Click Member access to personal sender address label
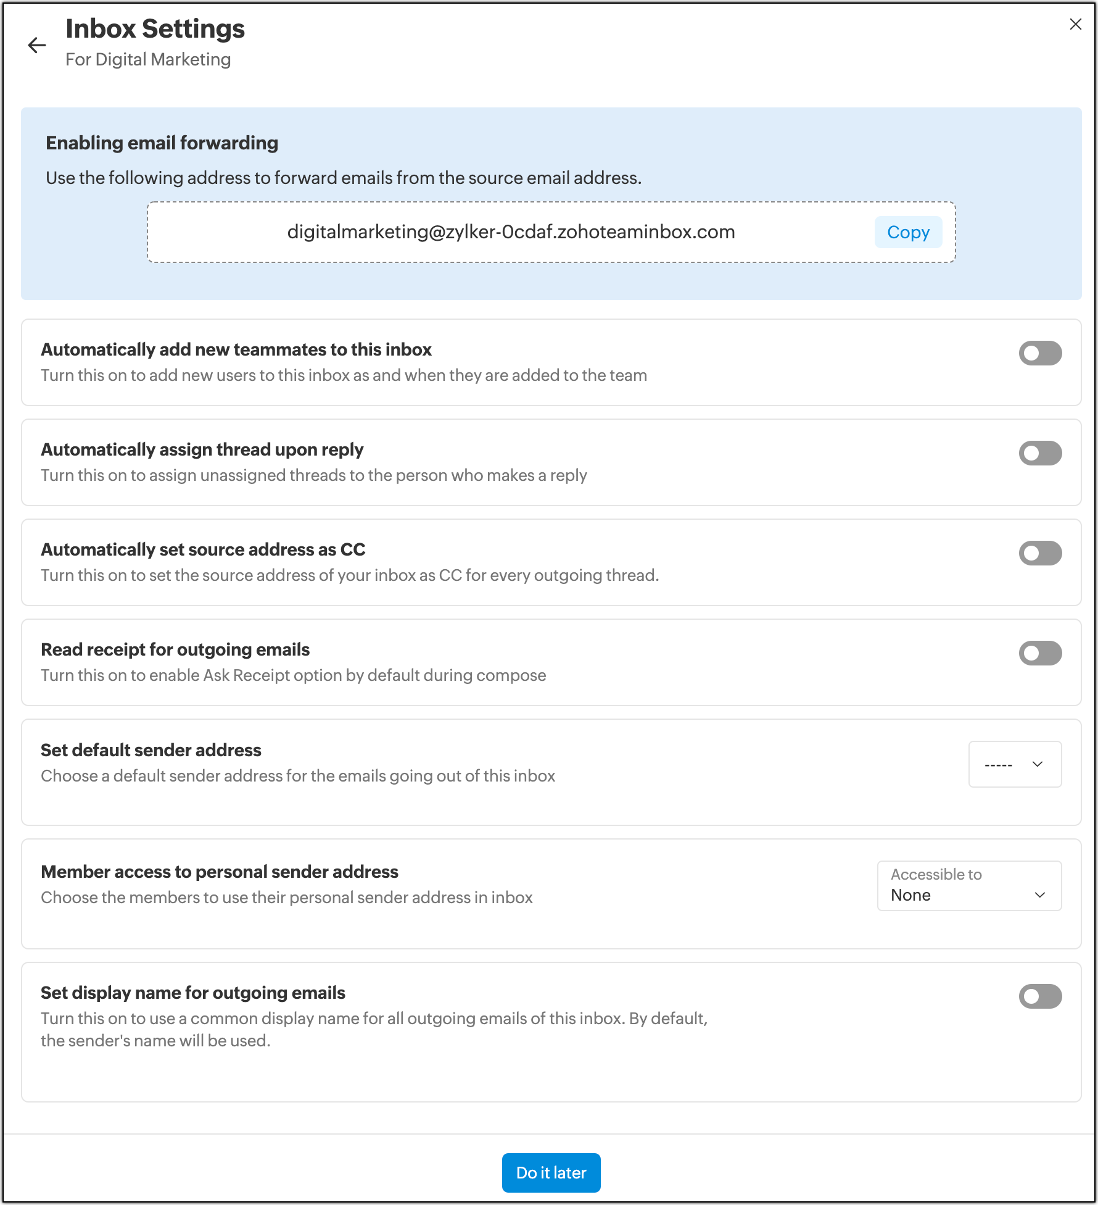 [220, 872]
